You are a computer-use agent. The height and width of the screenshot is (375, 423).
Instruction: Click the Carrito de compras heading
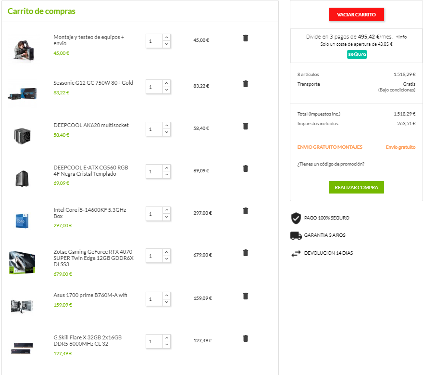41,11
